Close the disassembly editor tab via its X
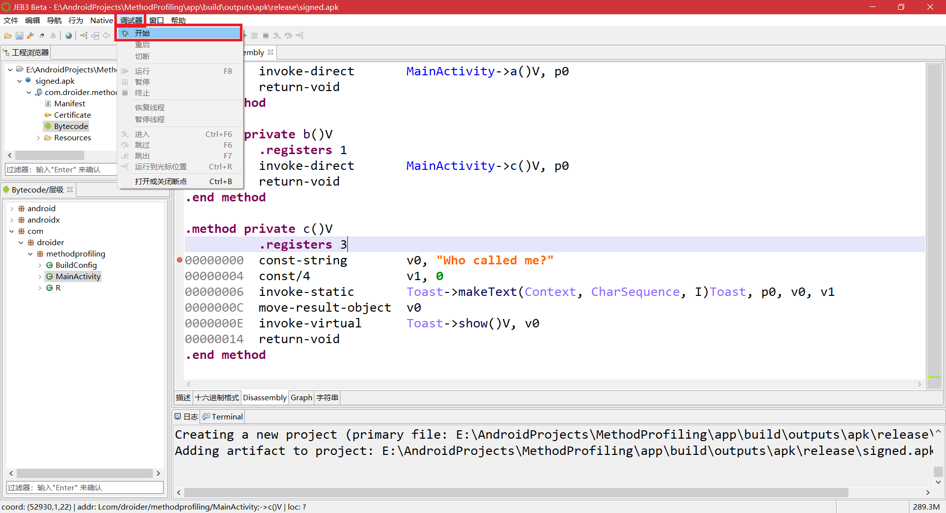The width and height of the screenshot is (946, 513). pos(270,52)
